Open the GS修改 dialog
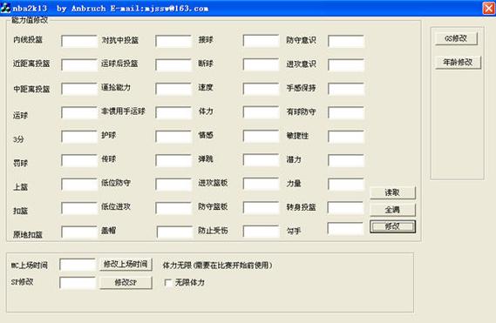496x323 pixels. click(x=456, y=38)
